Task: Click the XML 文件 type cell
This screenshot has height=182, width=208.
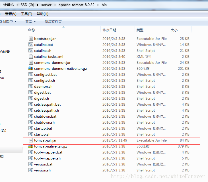Action: [x=144, y=57]
